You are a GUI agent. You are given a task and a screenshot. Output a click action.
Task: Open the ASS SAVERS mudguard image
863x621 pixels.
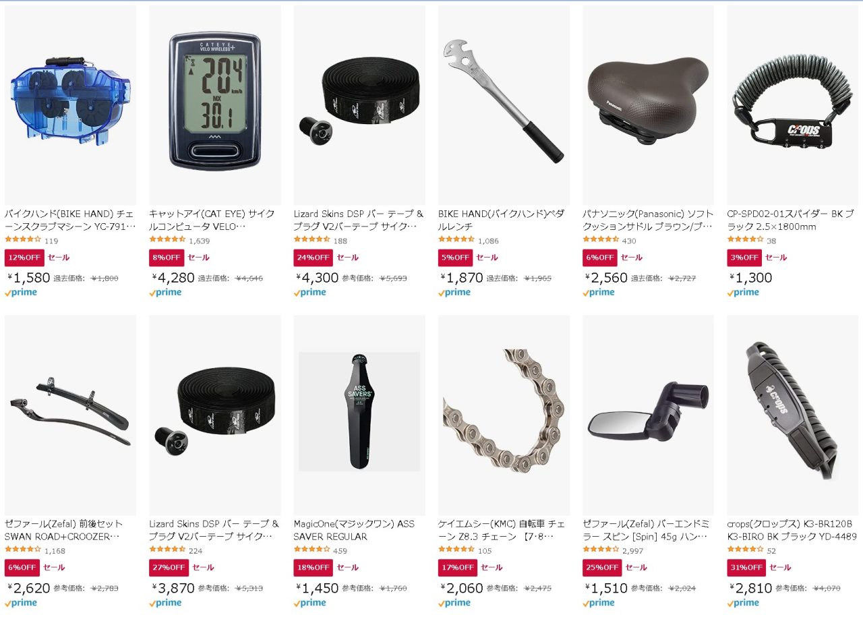coord(359,415)
